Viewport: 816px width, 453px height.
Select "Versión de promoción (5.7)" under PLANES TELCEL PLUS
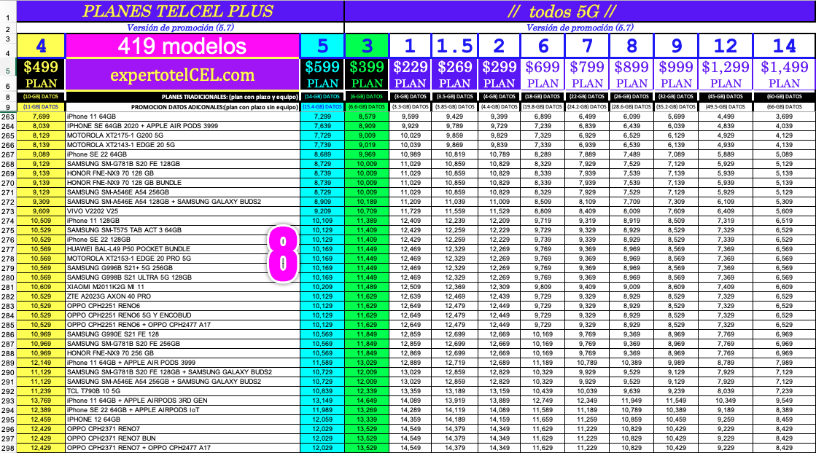(x=180, y=28)
